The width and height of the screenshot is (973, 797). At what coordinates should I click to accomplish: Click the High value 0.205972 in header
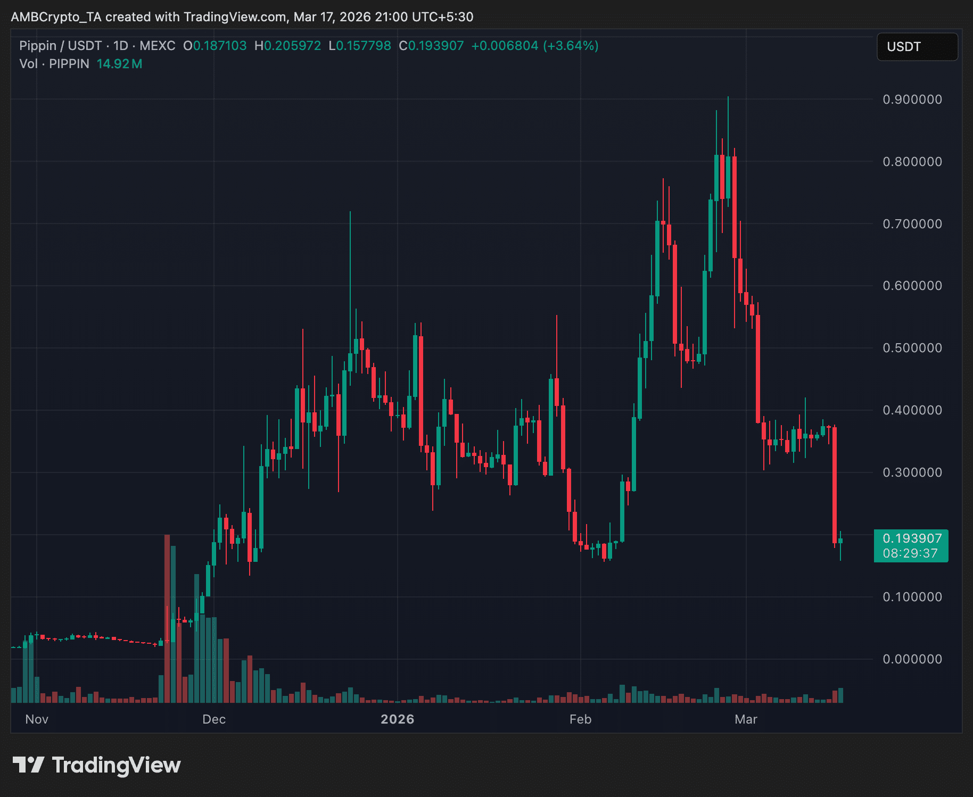click(x=292, y=46)
